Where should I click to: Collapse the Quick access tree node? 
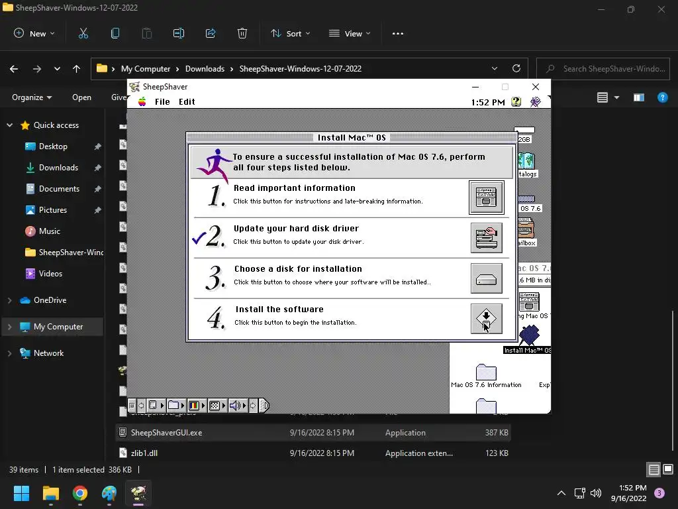click(9, 125)
